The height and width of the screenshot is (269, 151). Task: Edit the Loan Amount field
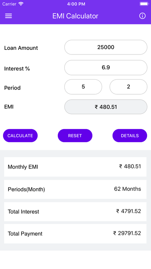[x=106, y=48]
